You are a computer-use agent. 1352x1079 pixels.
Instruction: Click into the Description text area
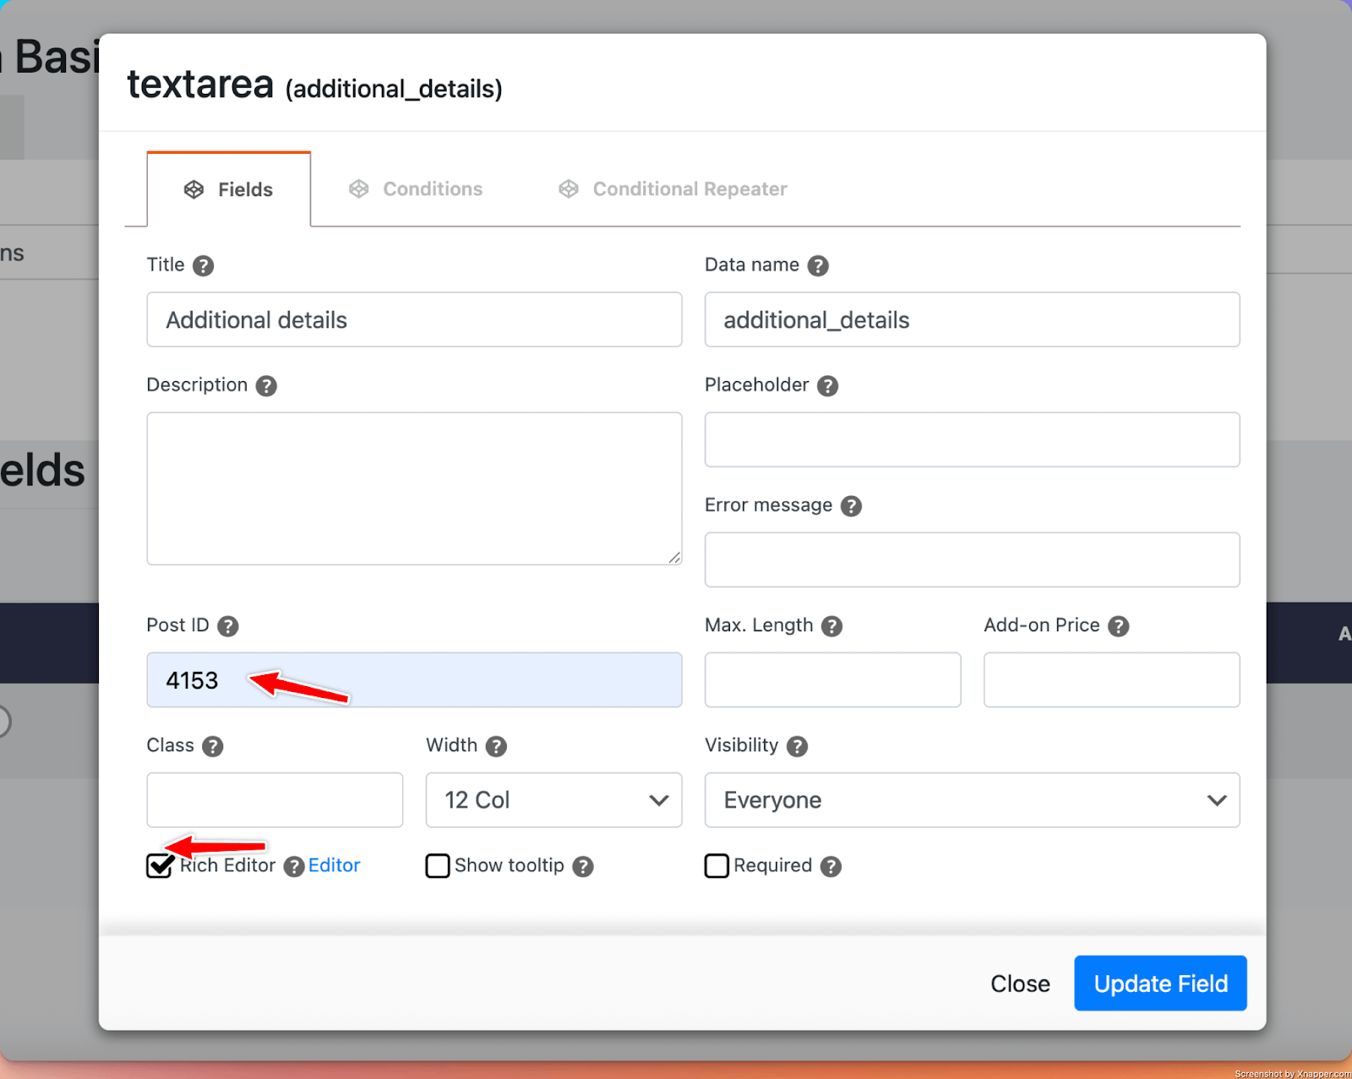414,488
